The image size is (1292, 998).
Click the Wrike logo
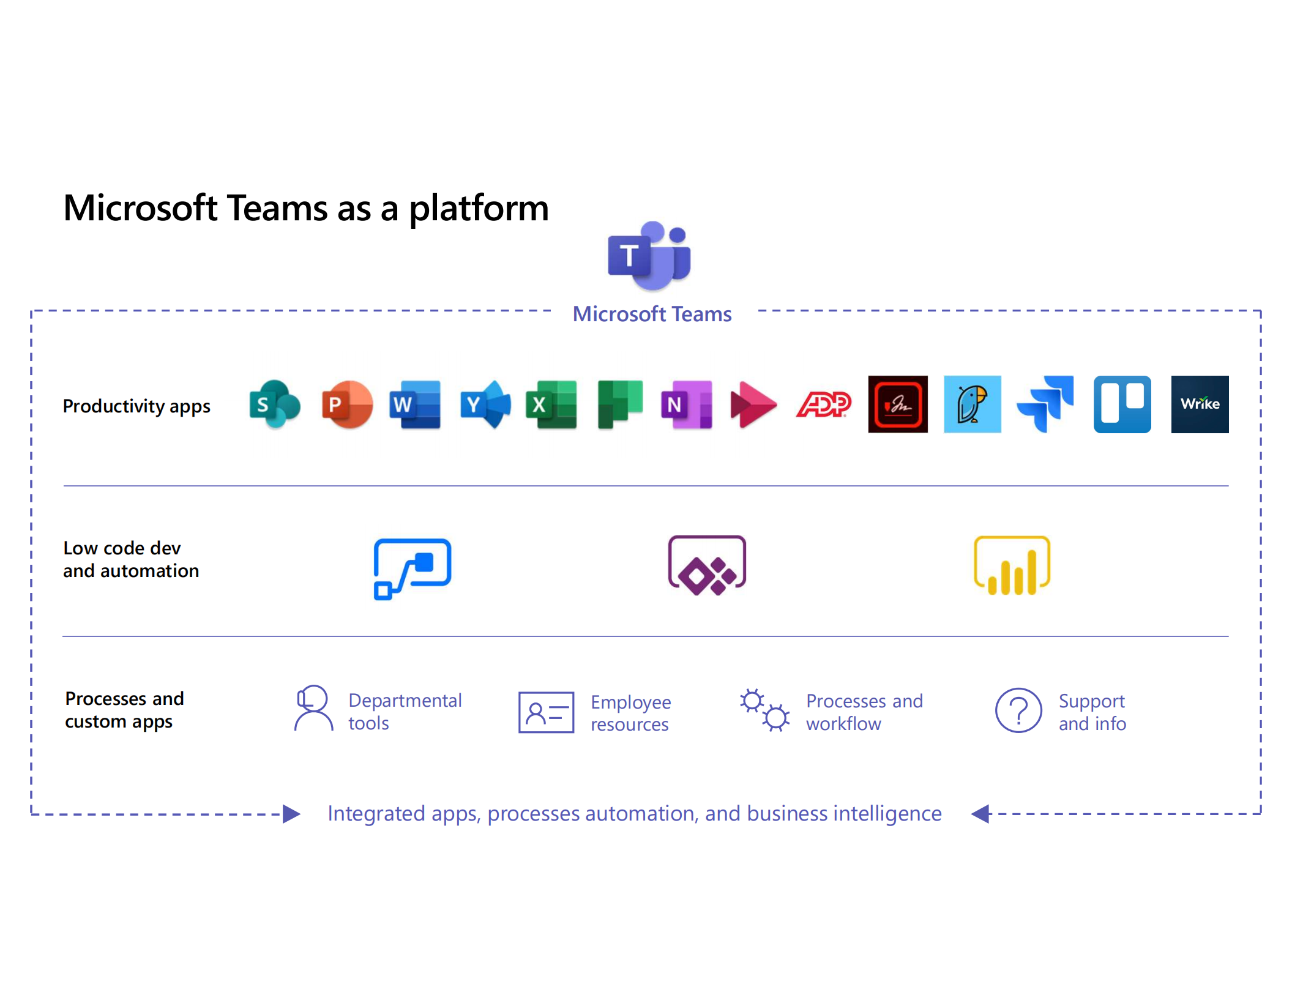pos(1199,404)
